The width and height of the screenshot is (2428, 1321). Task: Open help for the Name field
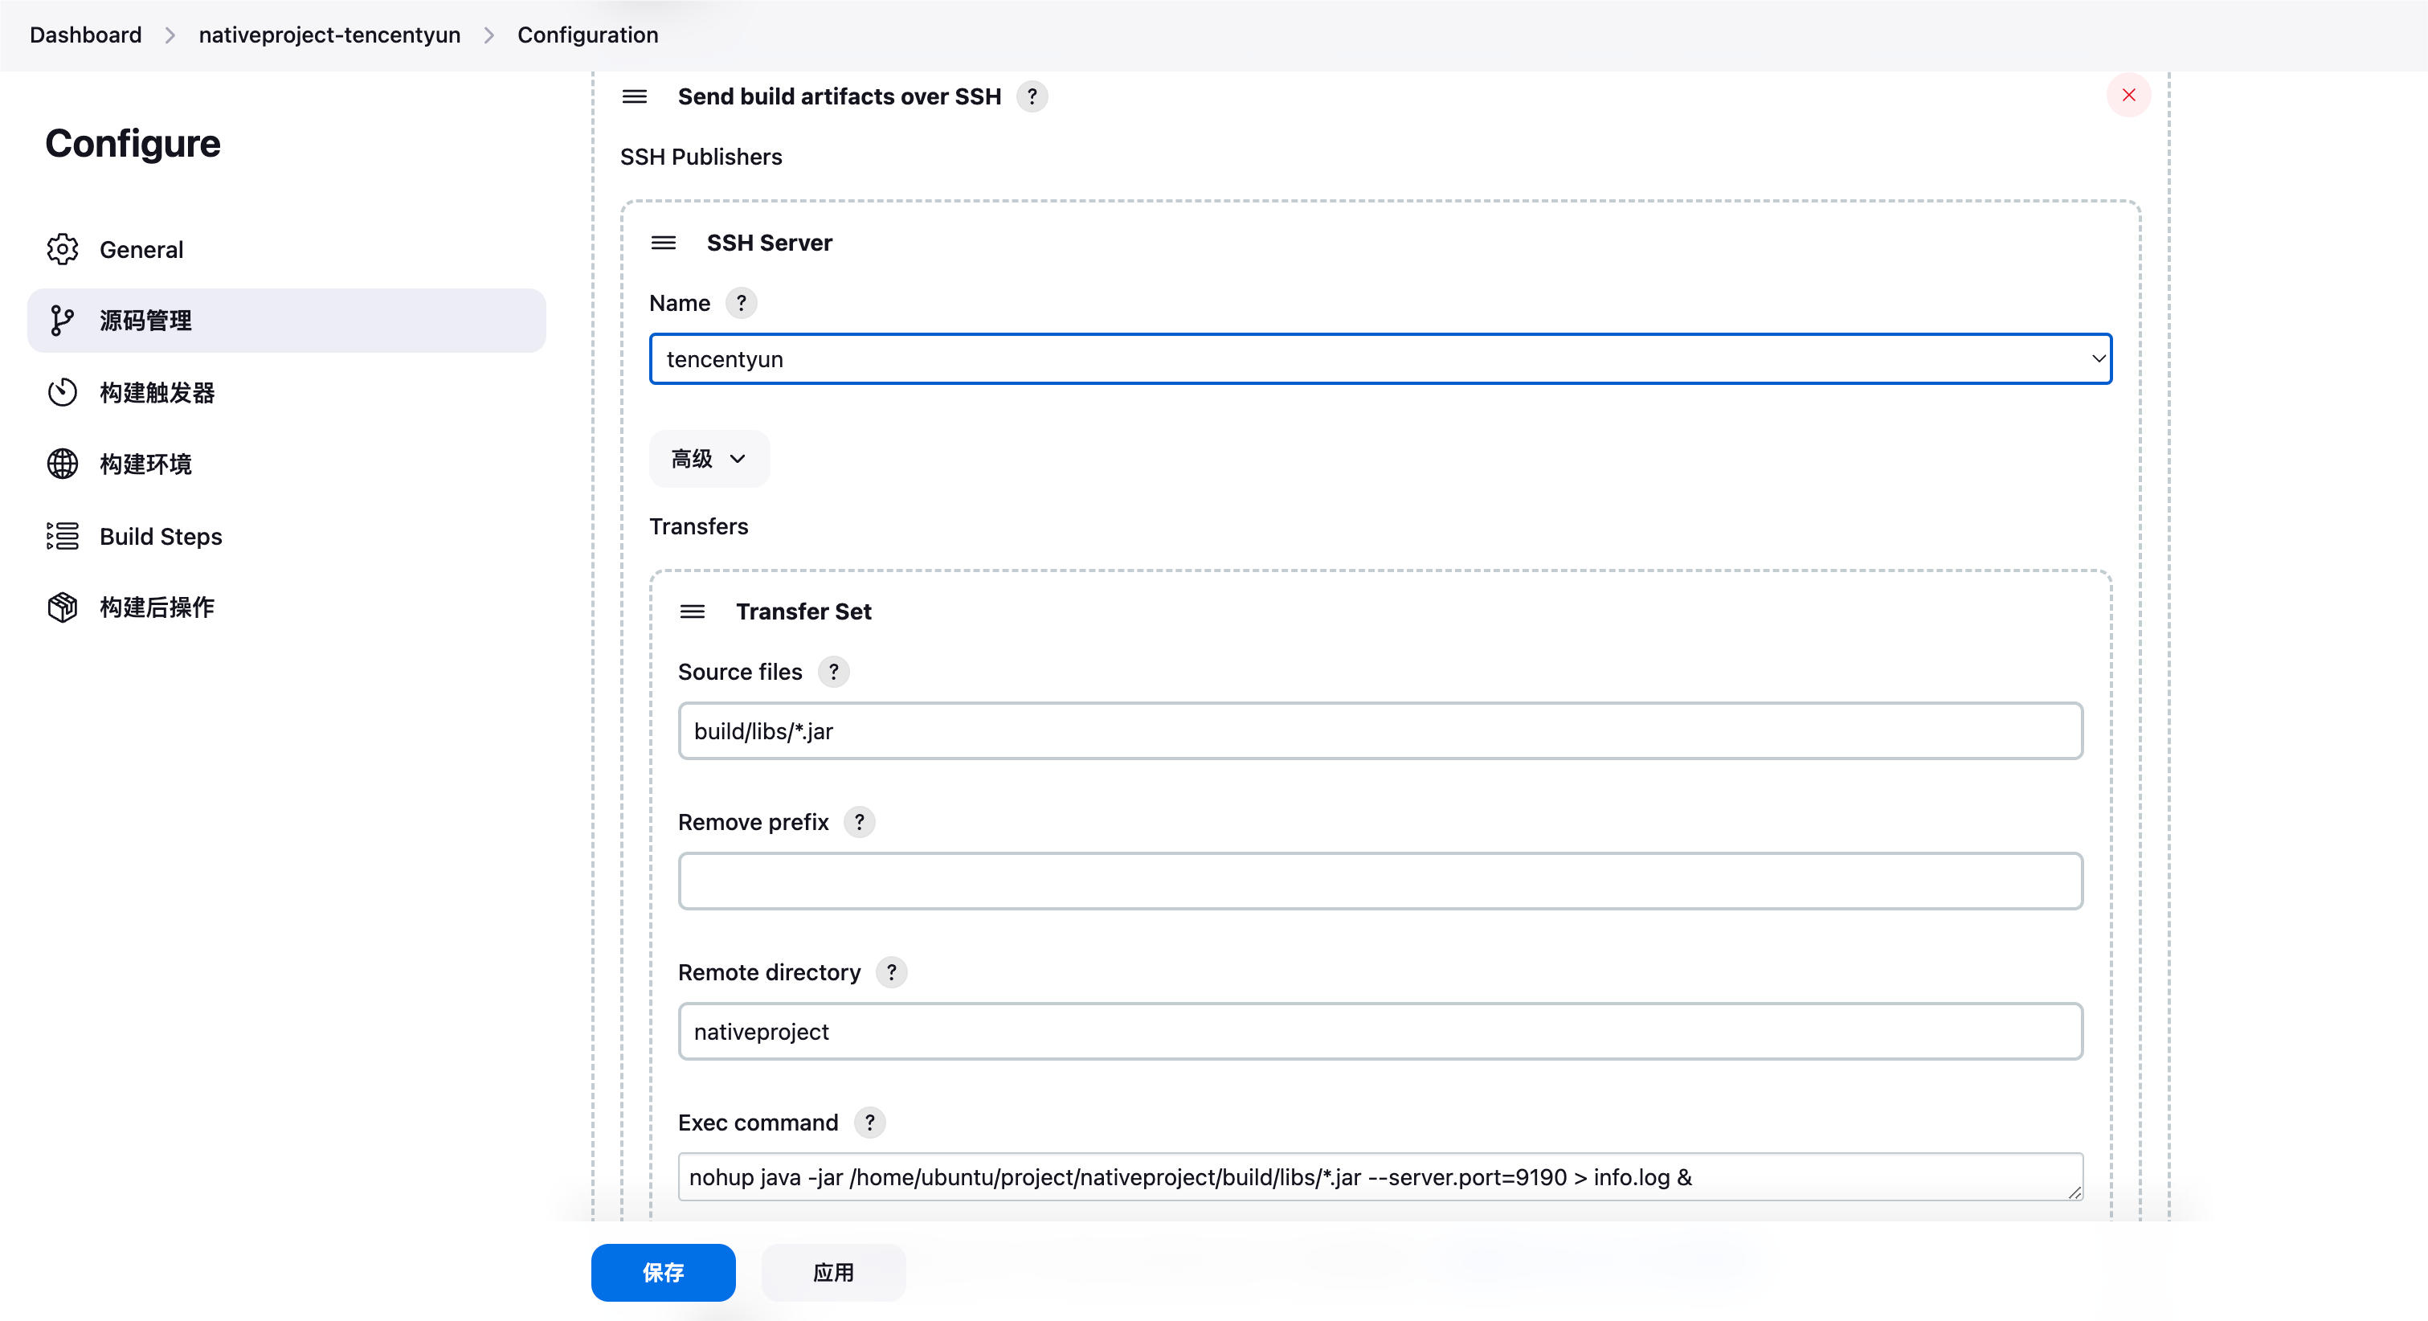coord(741,303)
